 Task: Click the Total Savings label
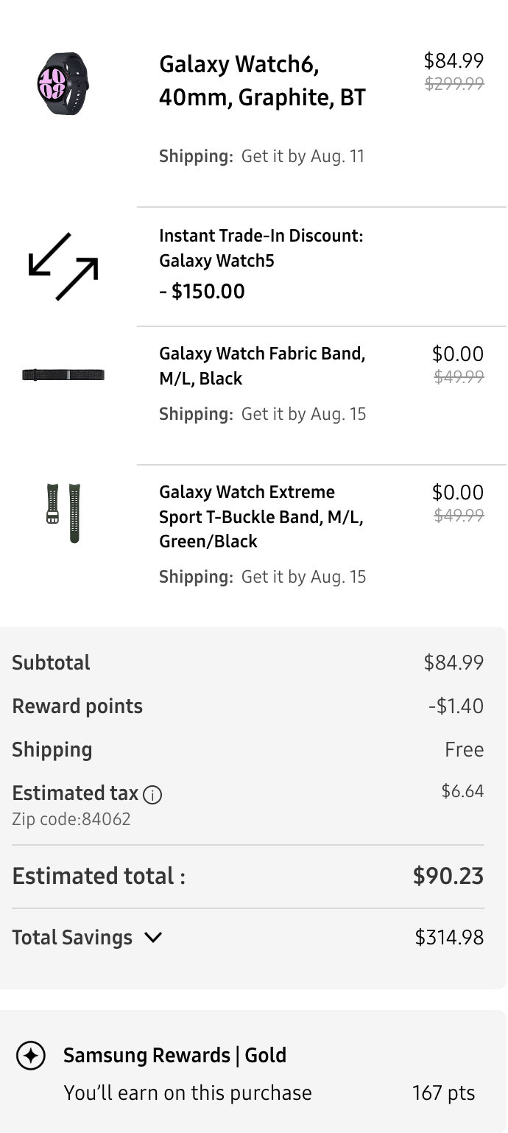(72, 937)
